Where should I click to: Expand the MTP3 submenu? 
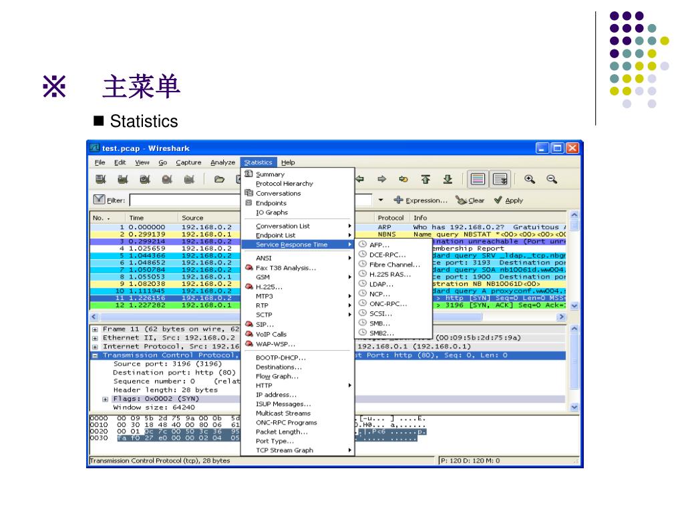coord(297,296)
